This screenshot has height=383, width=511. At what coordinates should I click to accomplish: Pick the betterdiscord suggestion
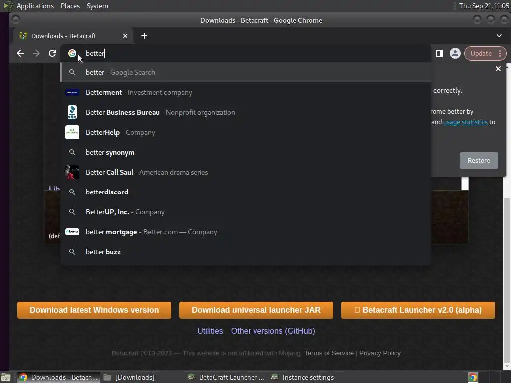click(x=246, y=192)
